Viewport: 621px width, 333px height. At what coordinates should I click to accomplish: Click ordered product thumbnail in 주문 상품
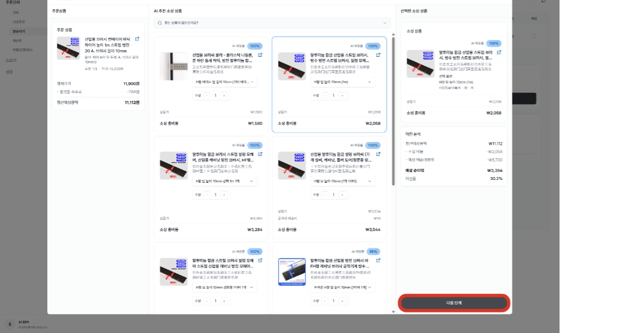click(x=68, y=48)
